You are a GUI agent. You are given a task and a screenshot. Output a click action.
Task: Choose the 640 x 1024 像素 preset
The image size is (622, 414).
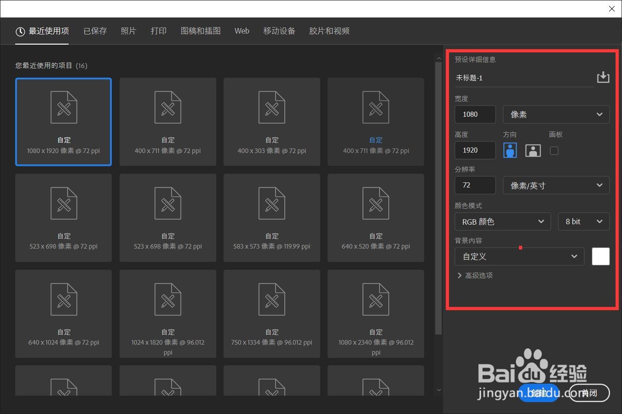coord(63,314)
